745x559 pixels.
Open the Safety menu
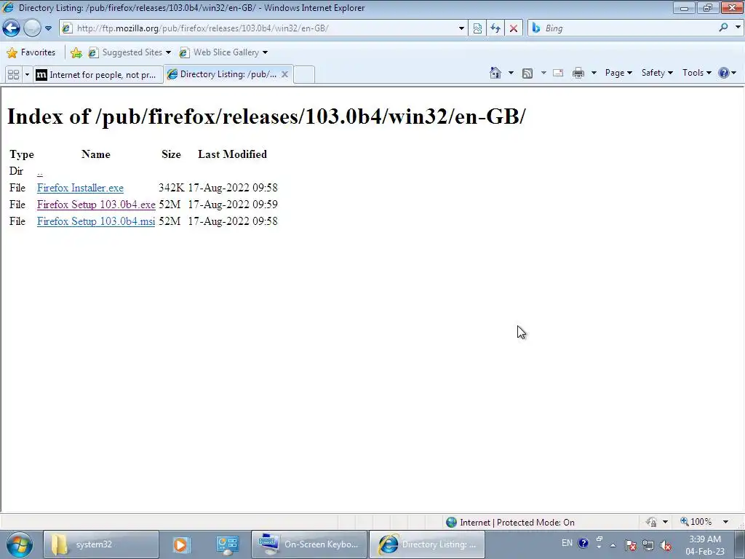pyautogui.click(x=657, y=73)
